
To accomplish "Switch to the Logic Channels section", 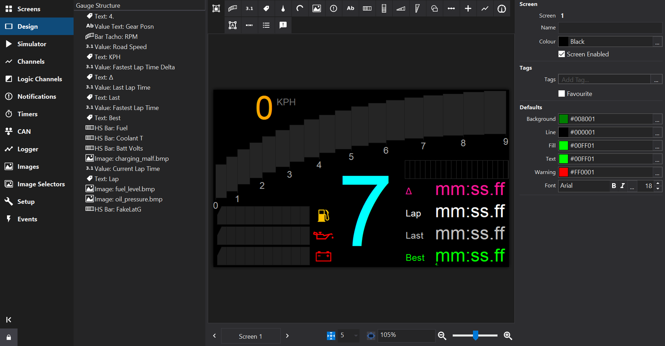I will tap(40, 79).
